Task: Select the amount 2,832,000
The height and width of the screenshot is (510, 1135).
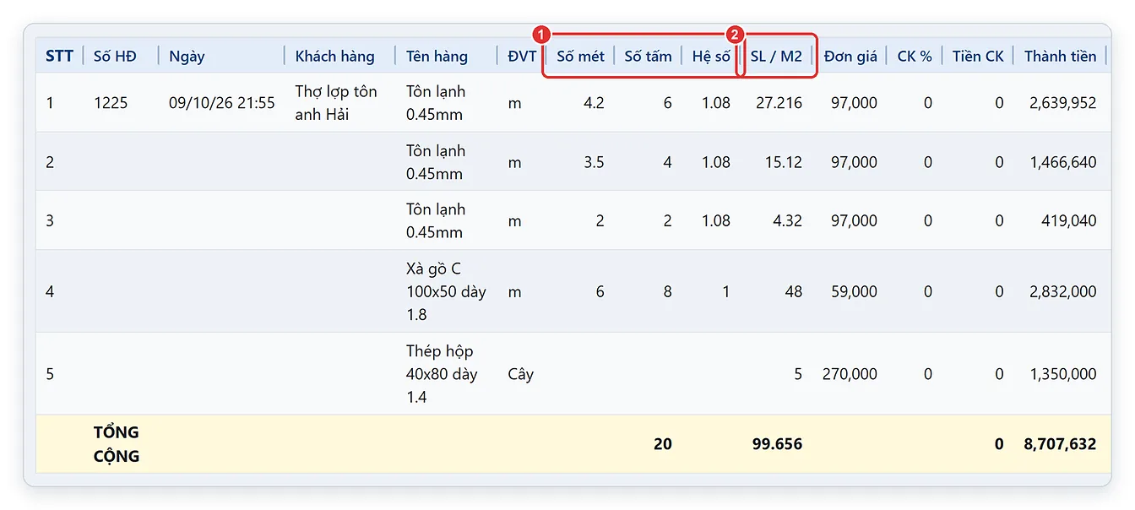Action: 1062,292
